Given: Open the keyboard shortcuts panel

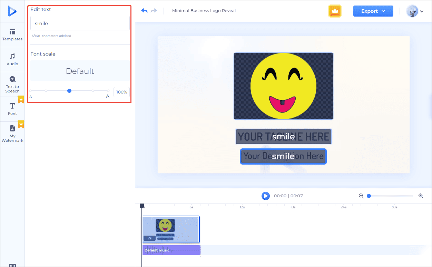Looking at the screenshot, I should tap(12, 264).
